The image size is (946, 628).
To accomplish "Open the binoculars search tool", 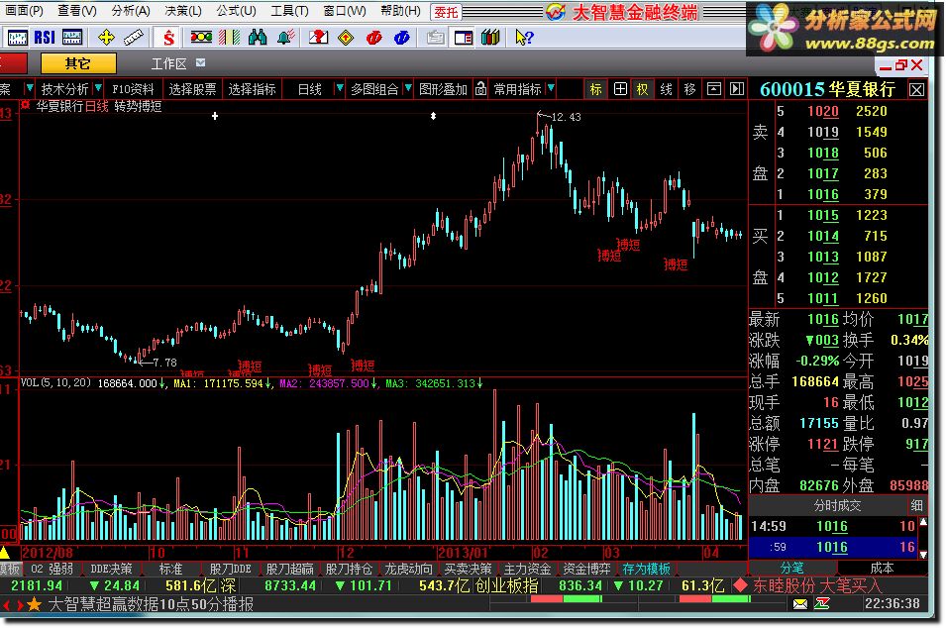I will 258,38.
